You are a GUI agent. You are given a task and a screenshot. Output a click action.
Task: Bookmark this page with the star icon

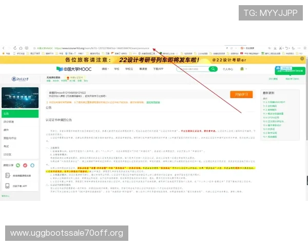[x=34, y=48]
